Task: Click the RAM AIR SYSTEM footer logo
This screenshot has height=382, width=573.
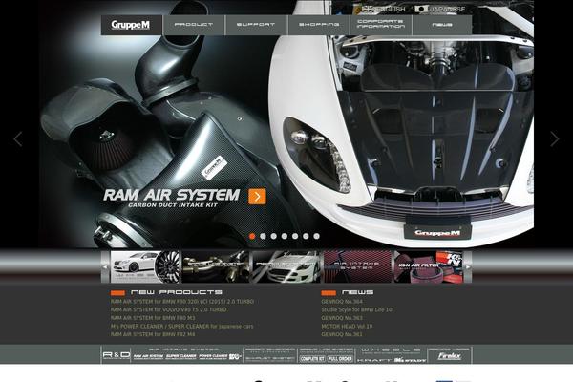Action: [148, 356]
